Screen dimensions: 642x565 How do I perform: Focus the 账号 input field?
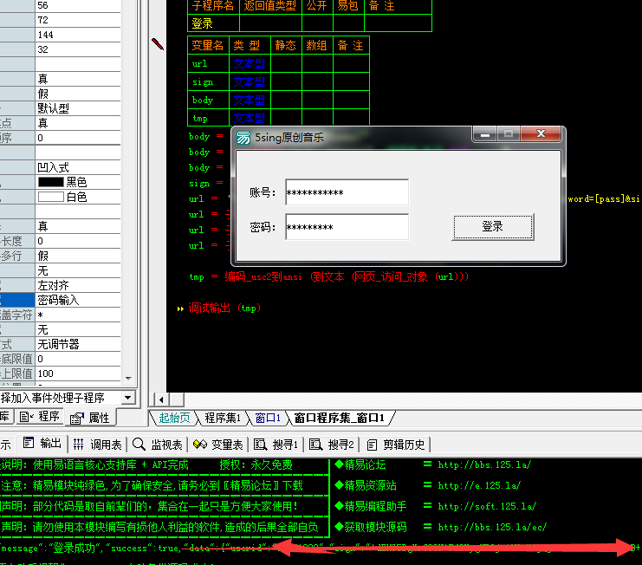point(347,192)
